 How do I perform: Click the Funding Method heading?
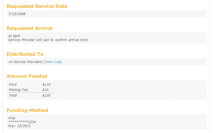(27, 110)
